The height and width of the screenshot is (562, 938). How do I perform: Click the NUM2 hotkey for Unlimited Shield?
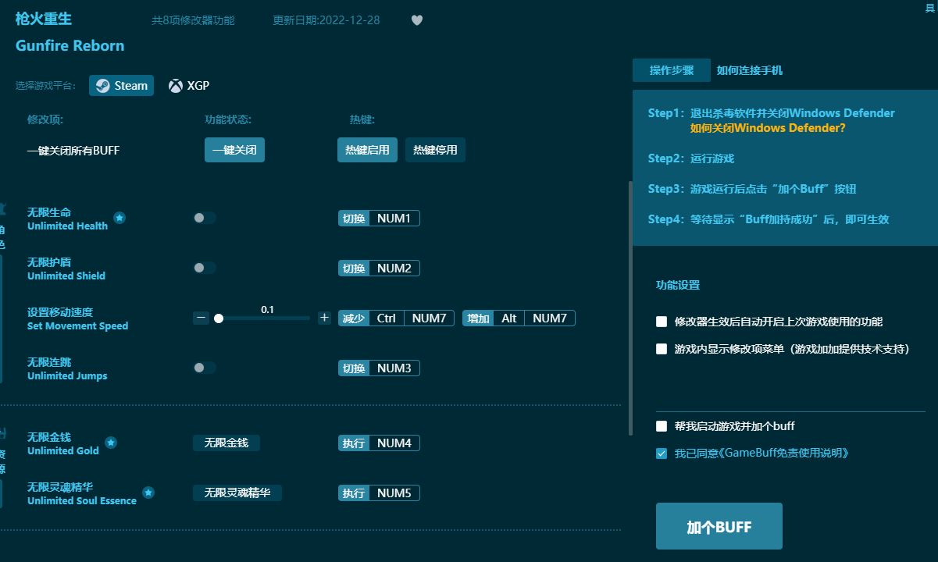point(394,269)
